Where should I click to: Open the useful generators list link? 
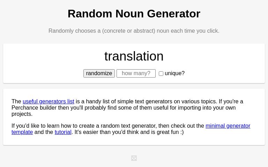[48, 102]
